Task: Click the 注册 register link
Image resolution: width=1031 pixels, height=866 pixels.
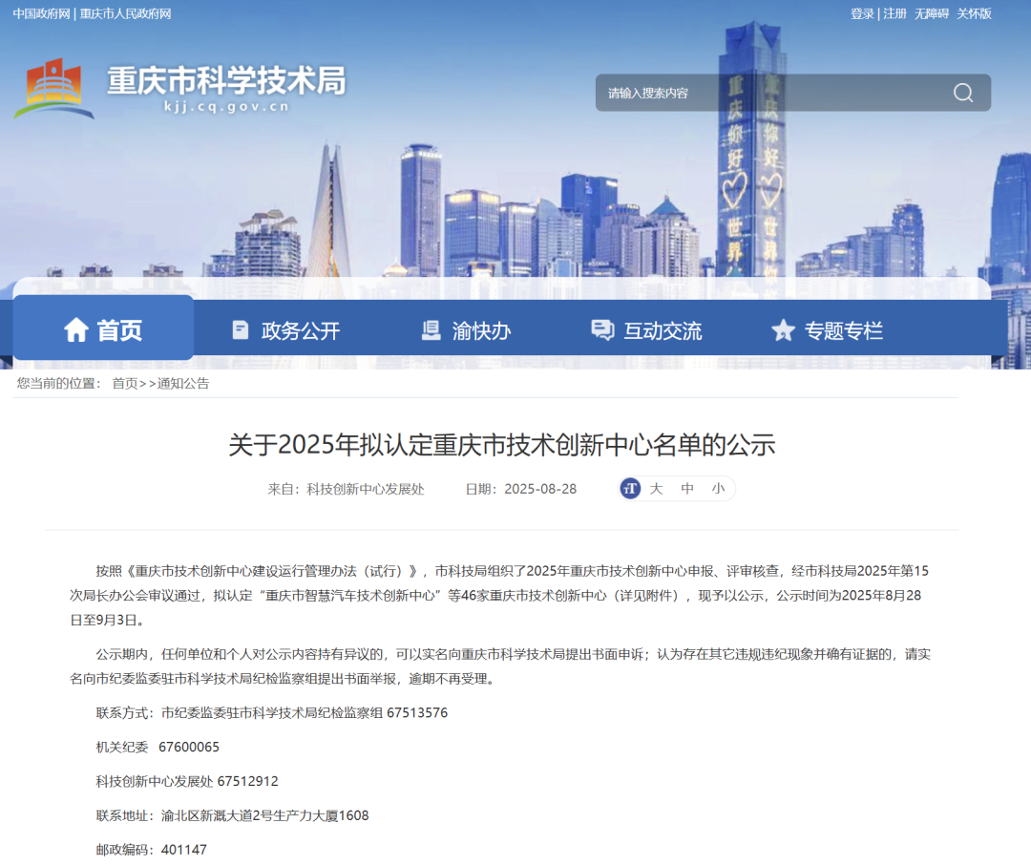Action: (894, 13)
